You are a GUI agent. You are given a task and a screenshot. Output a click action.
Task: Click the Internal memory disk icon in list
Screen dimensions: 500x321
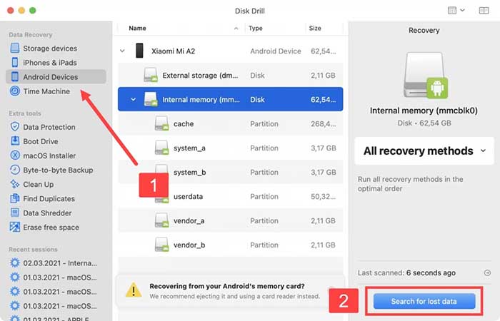tap(150, 99)
